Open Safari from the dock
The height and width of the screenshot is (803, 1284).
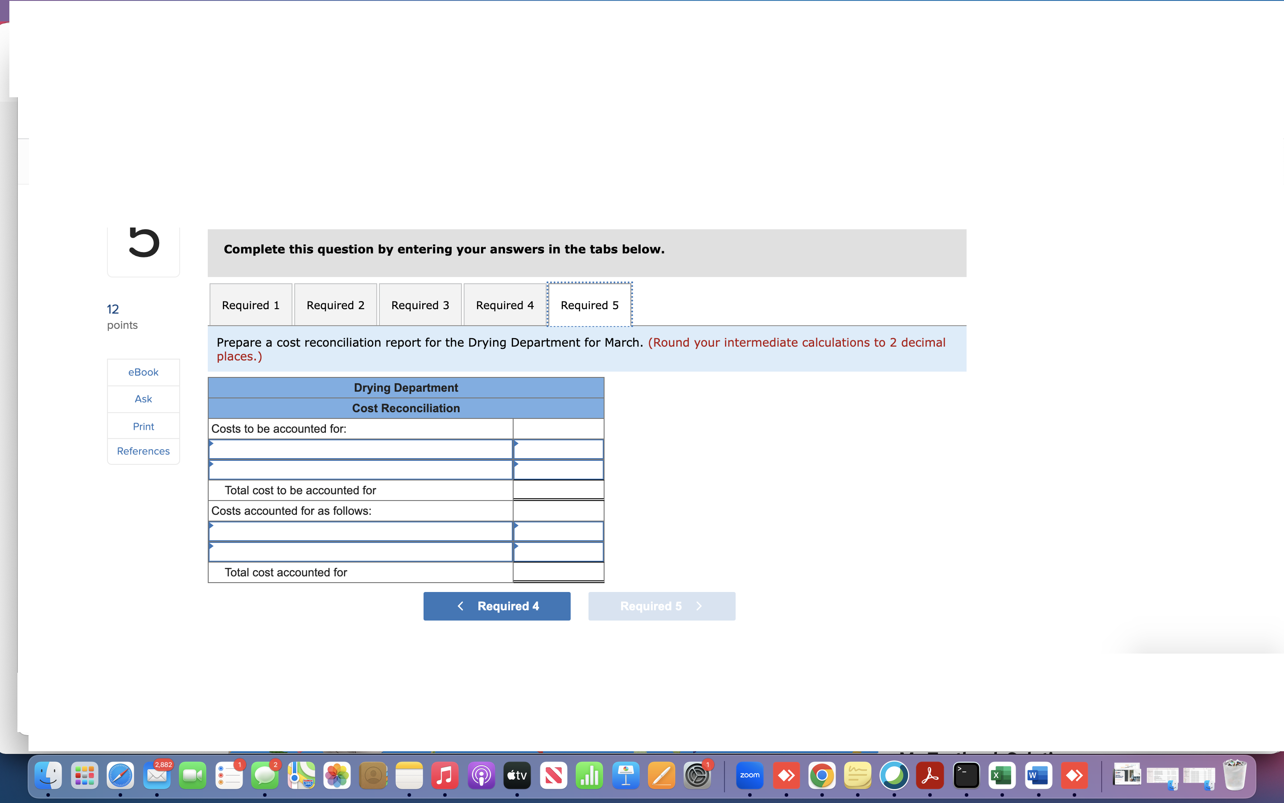[120, 776]
